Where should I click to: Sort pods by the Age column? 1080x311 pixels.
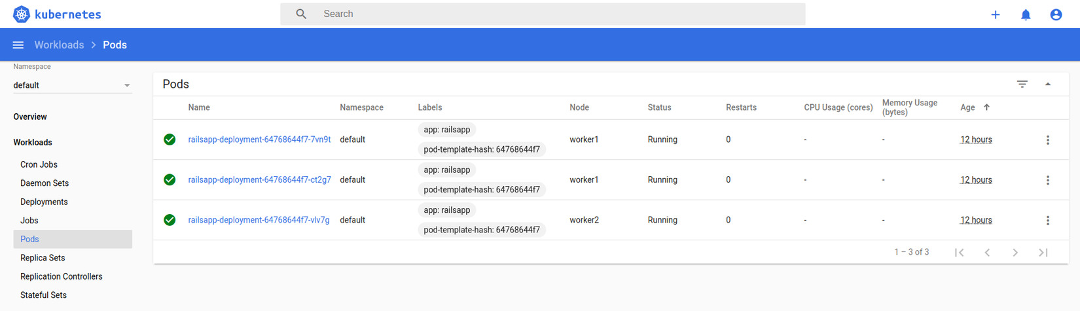click(x=968, y=107)
